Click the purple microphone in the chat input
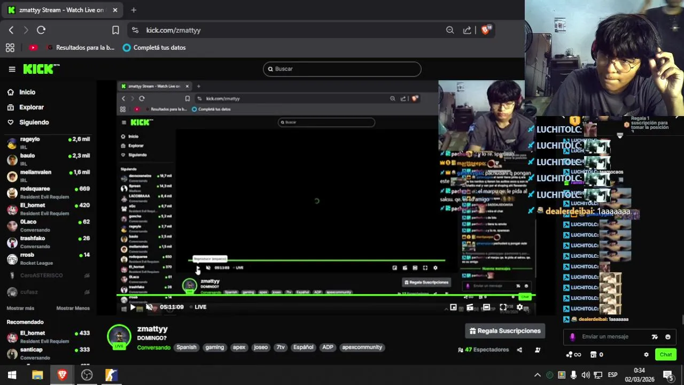 tap(573, 337)
